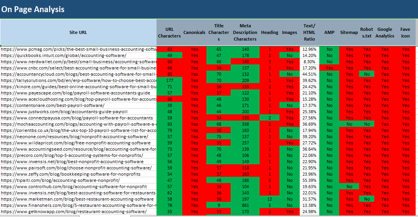The height and width of the screenshot is (217, 418).
Task: Click the URL Characters column header
Action: coord(169,32)
